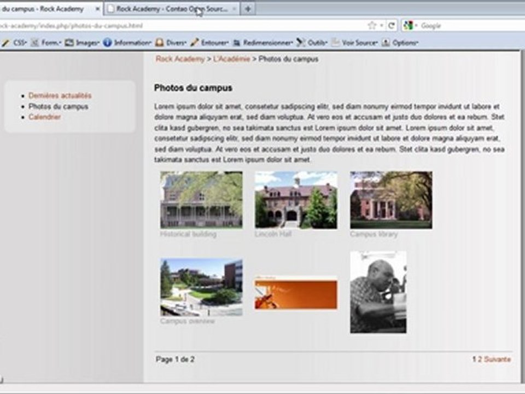Open Calendrier sidebar link
Screen dimensions: 525x394
44,117
